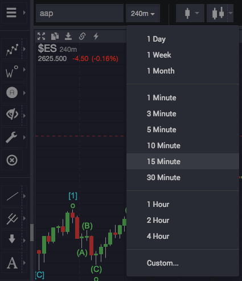Select the text annotation A tool
This screenshot has width=242, height=281.
(12, 263)
